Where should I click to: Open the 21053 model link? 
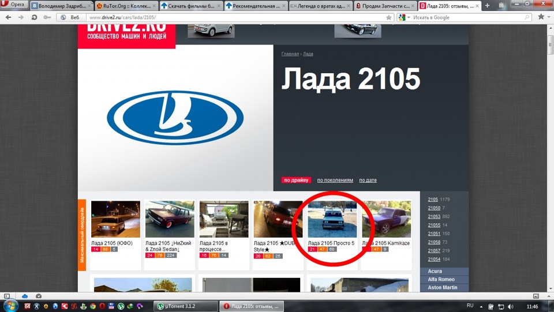(434, 216)
